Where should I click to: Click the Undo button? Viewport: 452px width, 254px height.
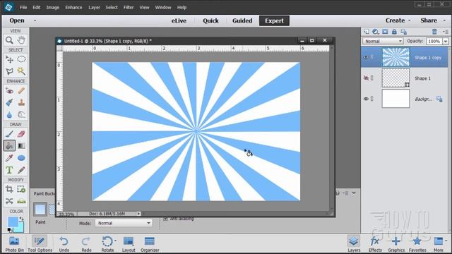64,244
